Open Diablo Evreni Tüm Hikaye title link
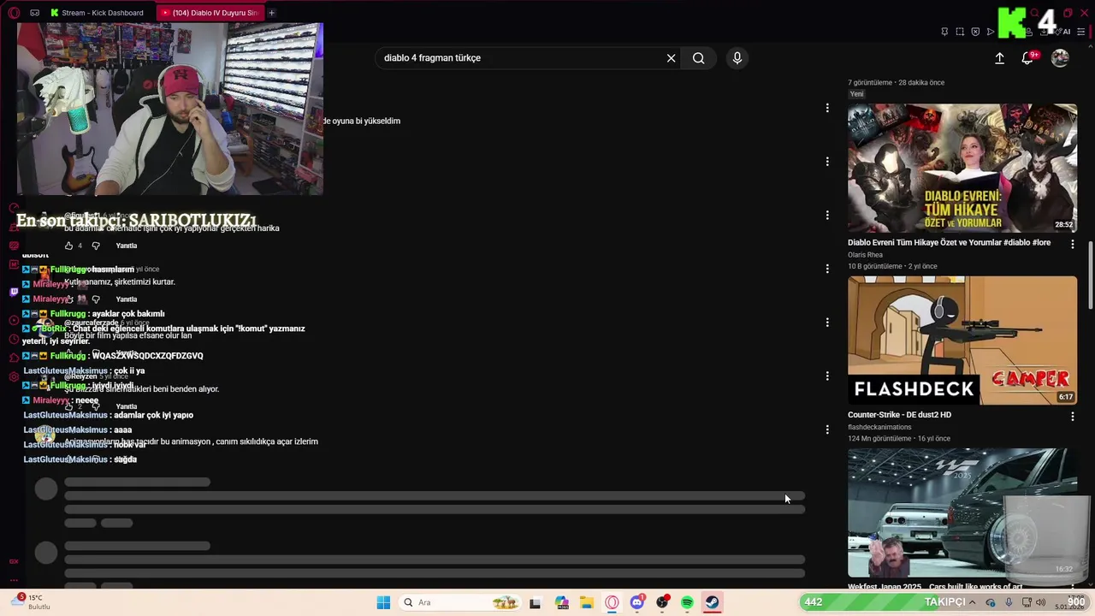This screenshot has height=616, width=1095. pyautogui.click(x=949, y=243)
